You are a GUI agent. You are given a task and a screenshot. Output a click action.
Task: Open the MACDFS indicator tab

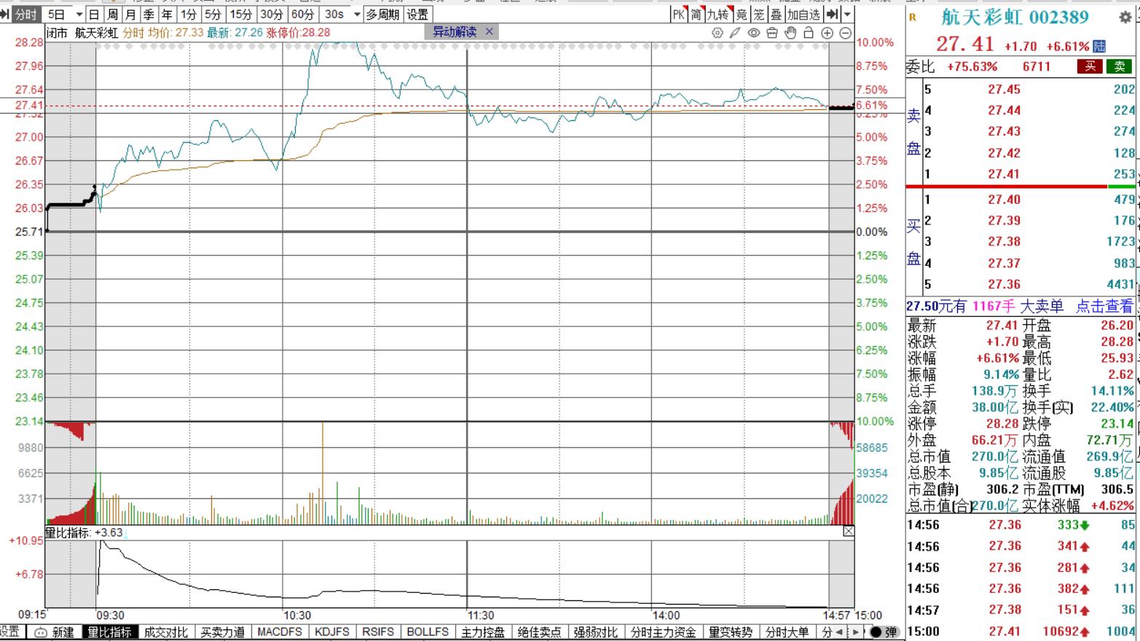[x=280, y=632]
